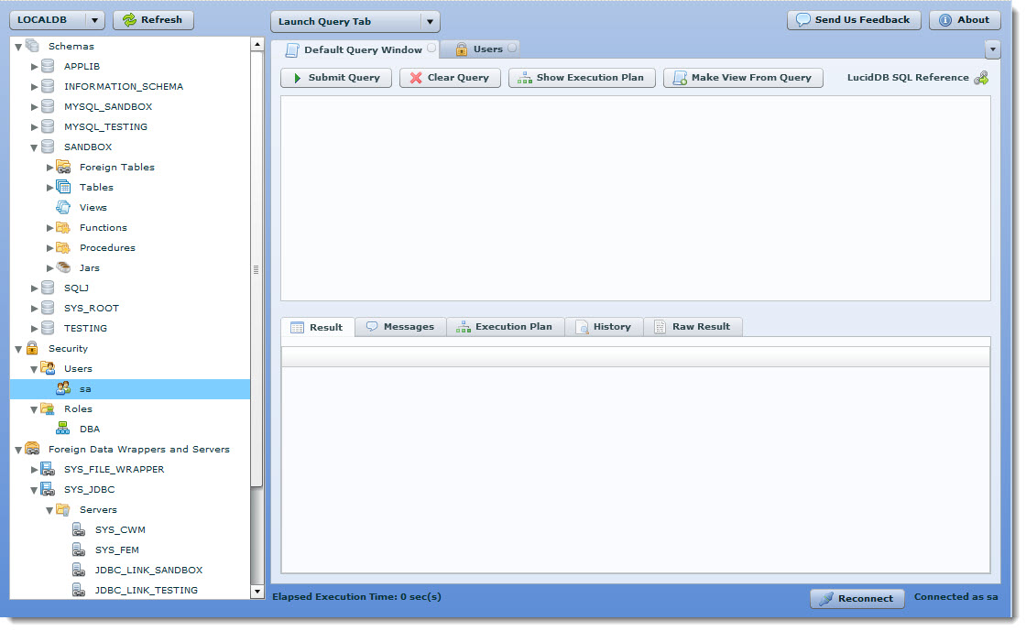Open the LucidDB SQL Reference via its icon

[981, 77]
